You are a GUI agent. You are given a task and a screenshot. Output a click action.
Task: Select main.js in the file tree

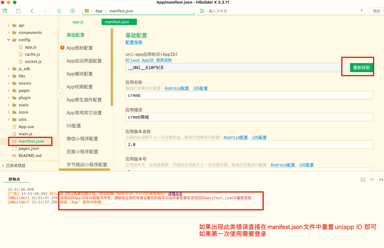(25, 134)
